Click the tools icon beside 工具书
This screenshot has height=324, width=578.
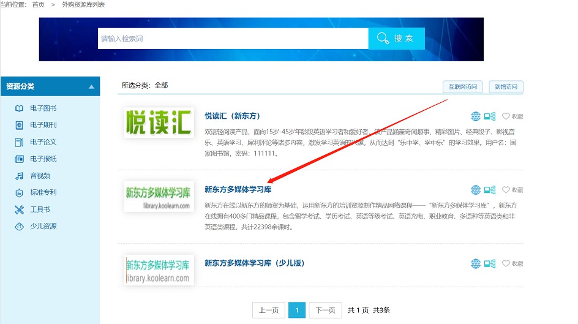tap(19, 209)
